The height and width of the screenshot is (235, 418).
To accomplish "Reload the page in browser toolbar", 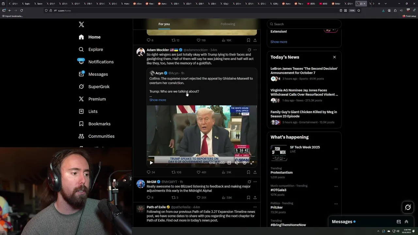I will 22,10.
